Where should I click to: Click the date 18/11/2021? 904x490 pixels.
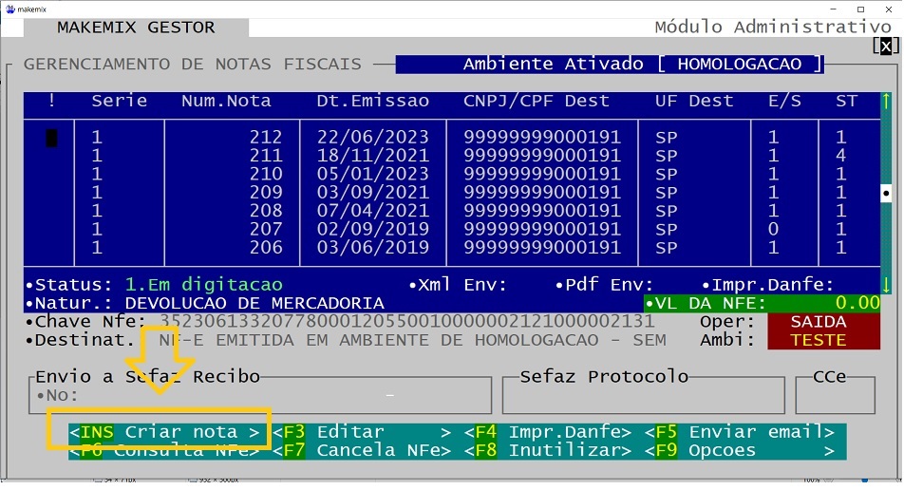(x=373, y=156)
